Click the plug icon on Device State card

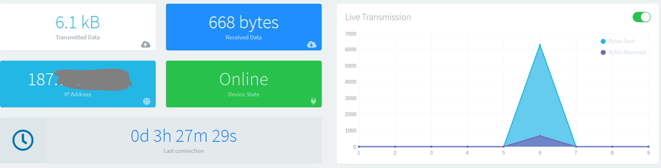click(313, 101)
